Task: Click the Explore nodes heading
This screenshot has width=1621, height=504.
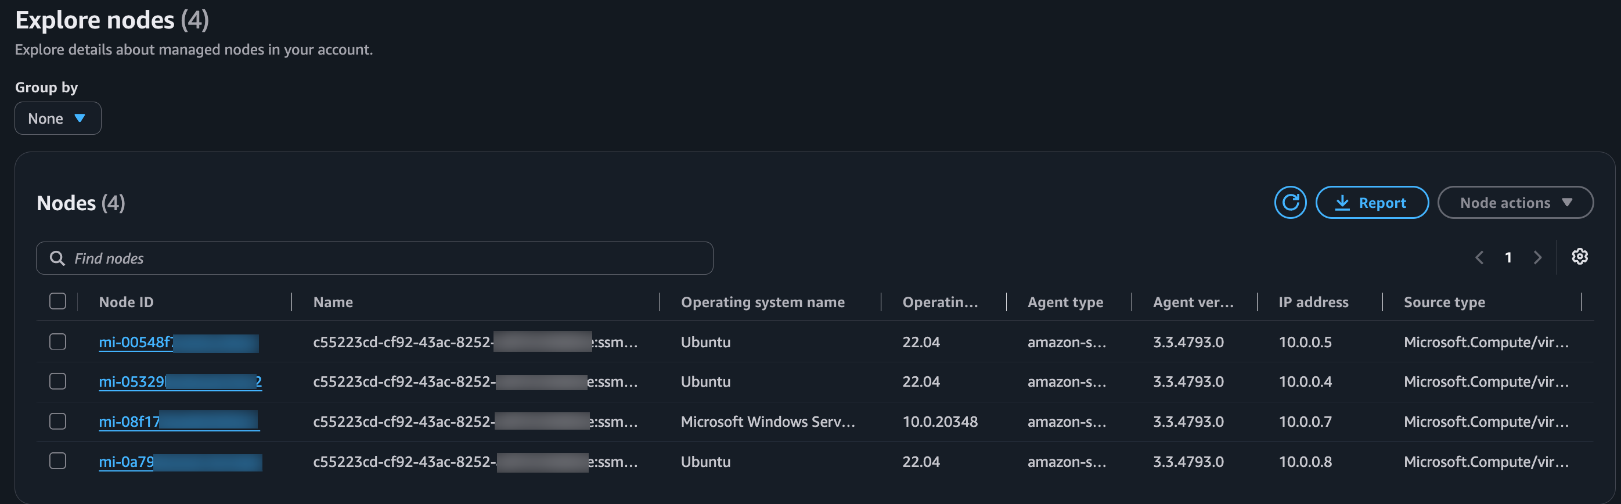Action: click(112, 20)
